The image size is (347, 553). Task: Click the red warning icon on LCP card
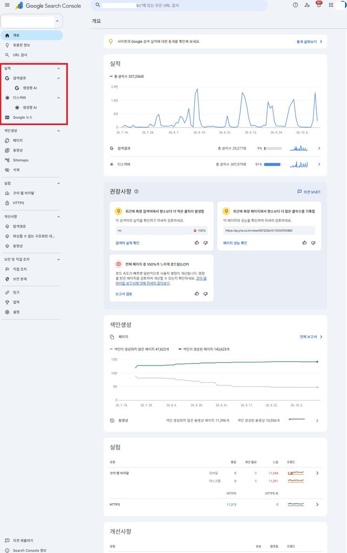[119, 264]
